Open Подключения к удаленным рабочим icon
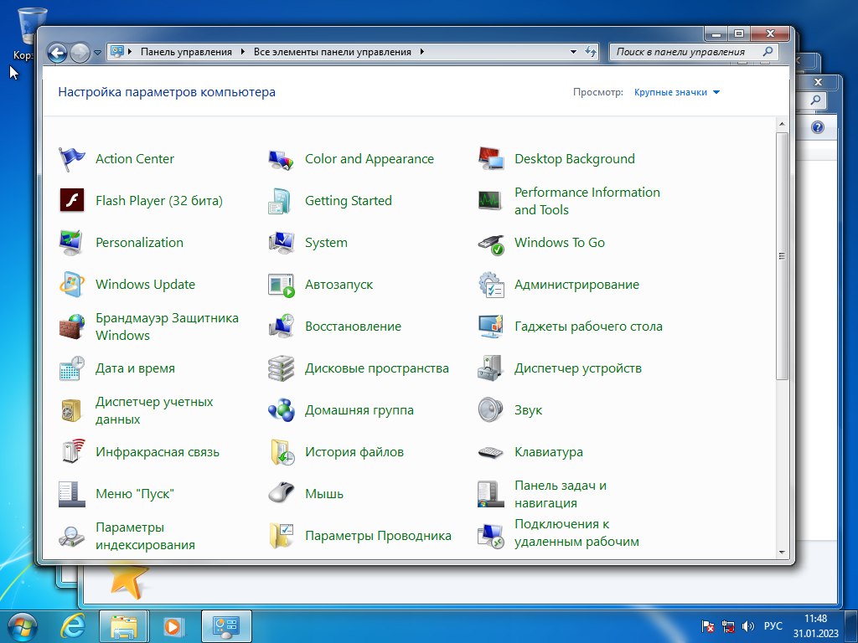This screenshot has height=643, width=858. (491, 536)
